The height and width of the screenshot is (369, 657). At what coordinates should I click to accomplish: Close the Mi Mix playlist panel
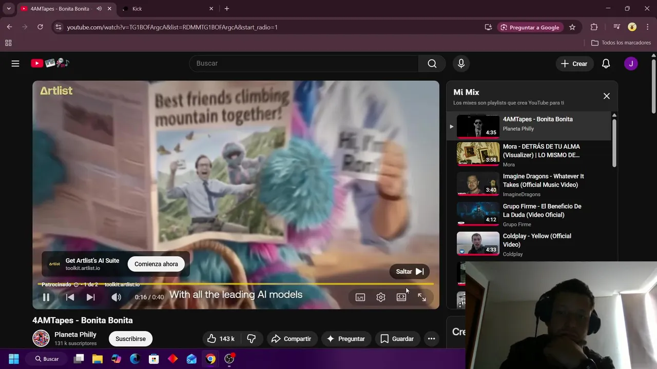[x=607, y=96]
